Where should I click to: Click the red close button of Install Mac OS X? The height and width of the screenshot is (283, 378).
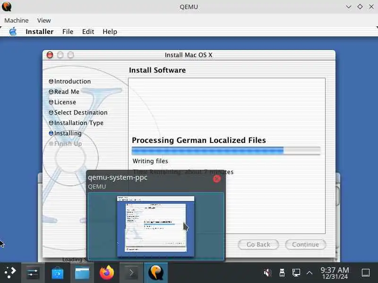(50, 55)
